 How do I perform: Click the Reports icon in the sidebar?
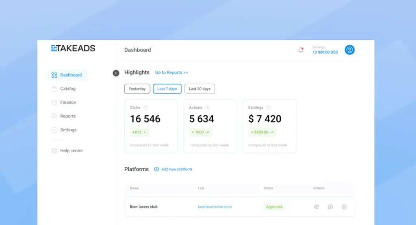click(x=54, y=116)
